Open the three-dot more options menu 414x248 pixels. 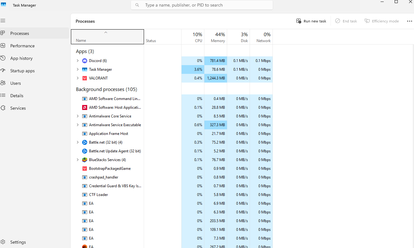410,21
